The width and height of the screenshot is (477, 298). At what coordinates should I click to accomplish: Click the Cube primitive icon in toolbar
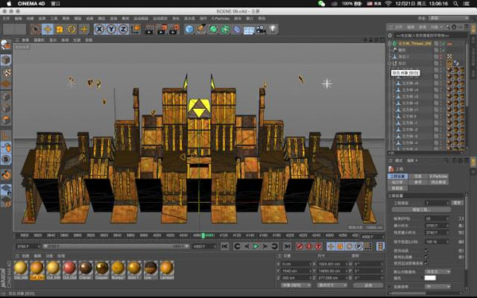click(x=189, y=29)
